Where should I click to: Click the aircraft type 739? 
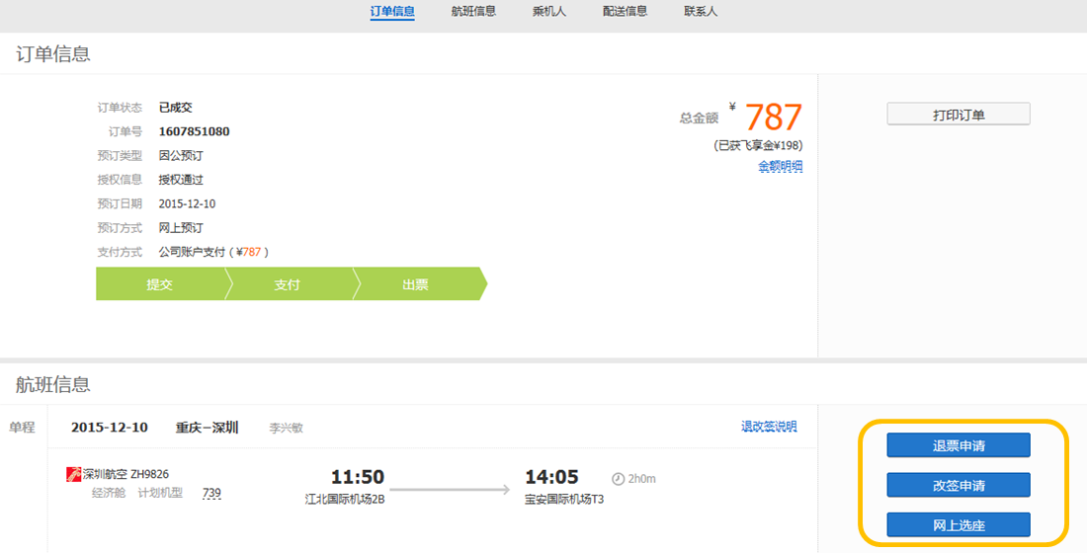(211, 494)
